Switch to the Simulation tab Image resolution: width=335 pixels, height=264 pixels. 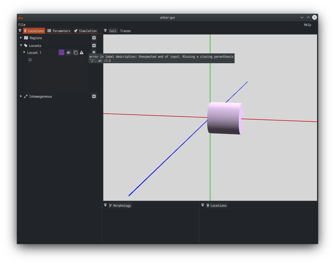click(x=85, y=31)
